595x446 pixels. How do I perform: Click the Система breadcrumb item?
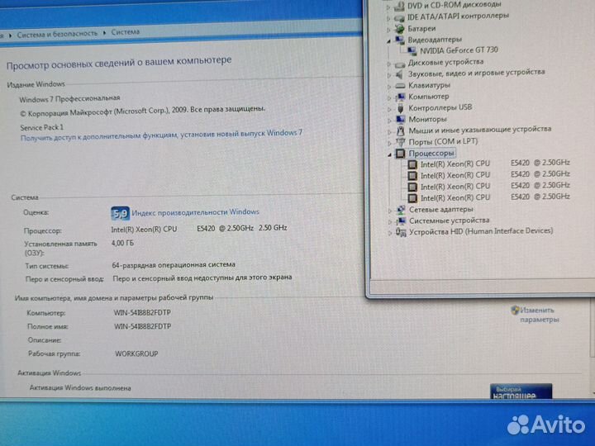click(126, 32)
